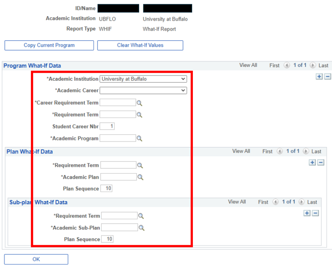Focus the Career Requirement Term field
The width and height of the screenshot is (332, 266).
[x=118, y=103]
